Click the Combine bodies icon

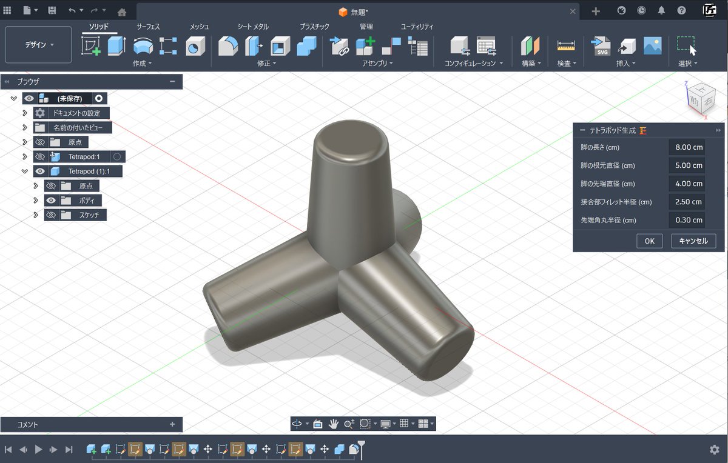click(306, 46)
